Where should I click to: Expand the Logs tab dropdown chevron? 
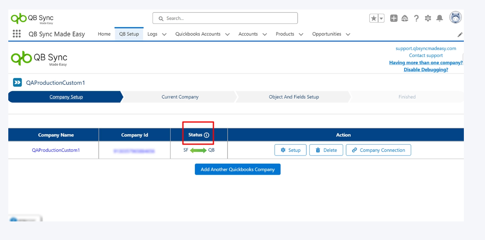(164, 35)
